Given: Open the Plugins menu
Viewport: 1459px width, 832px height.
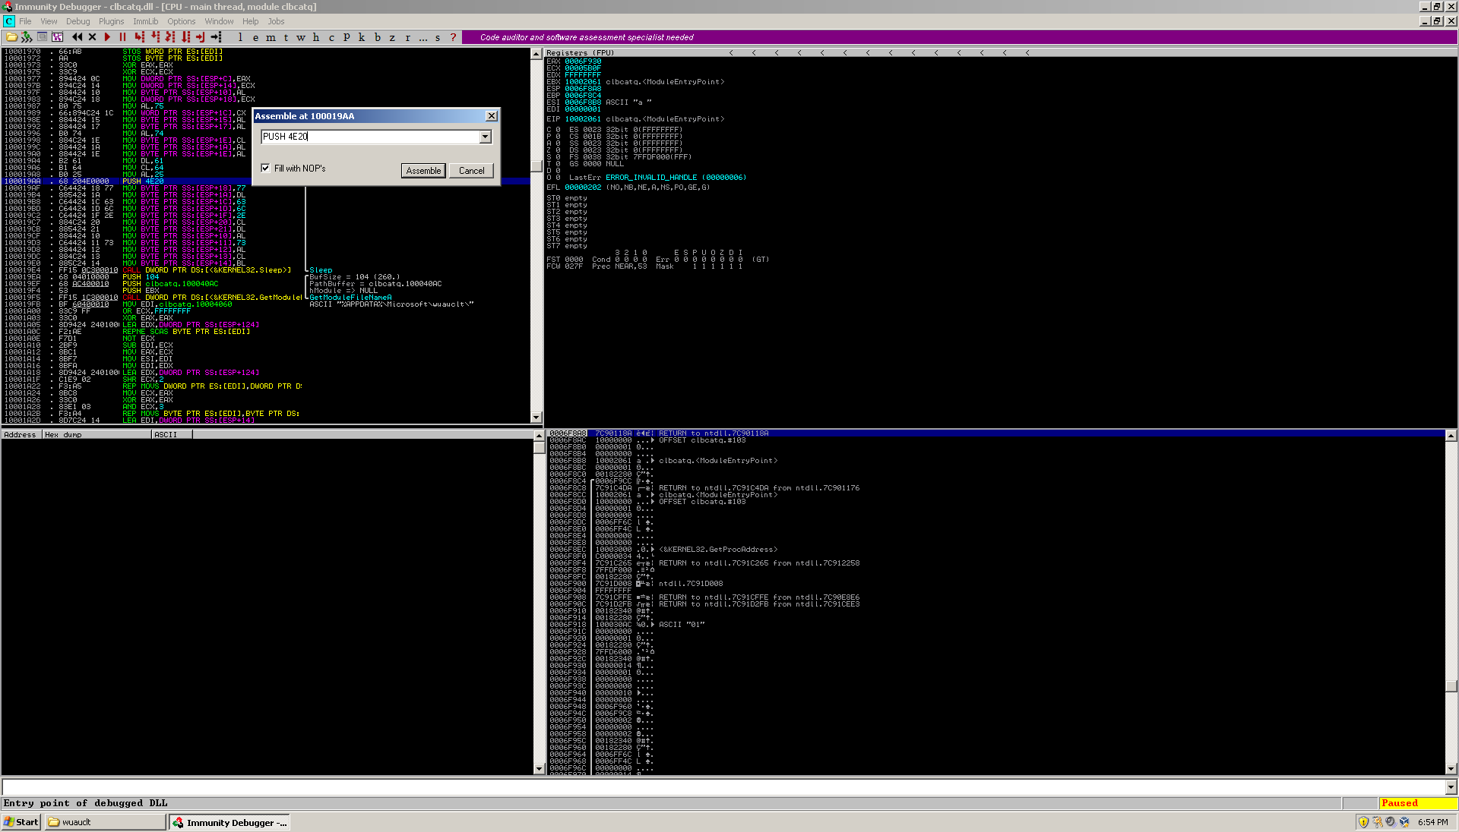Looking at the screenshot, I should coord(111,21).
